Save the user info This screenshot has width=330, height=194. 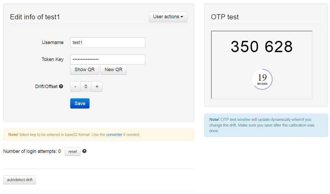(x=80, y=103)
